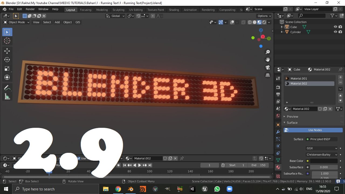Toggle viewport gizmos button
This screenshot has width=345, height=194.
220,22
